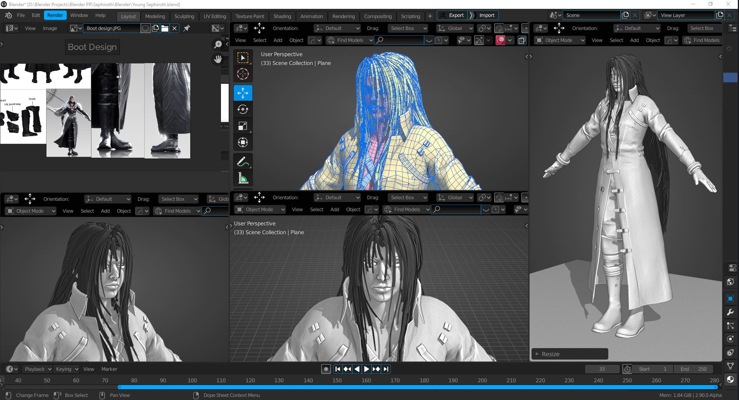Pick the Measure tool
The width and height of the screenshot is (739, 400).
(243, 178)
